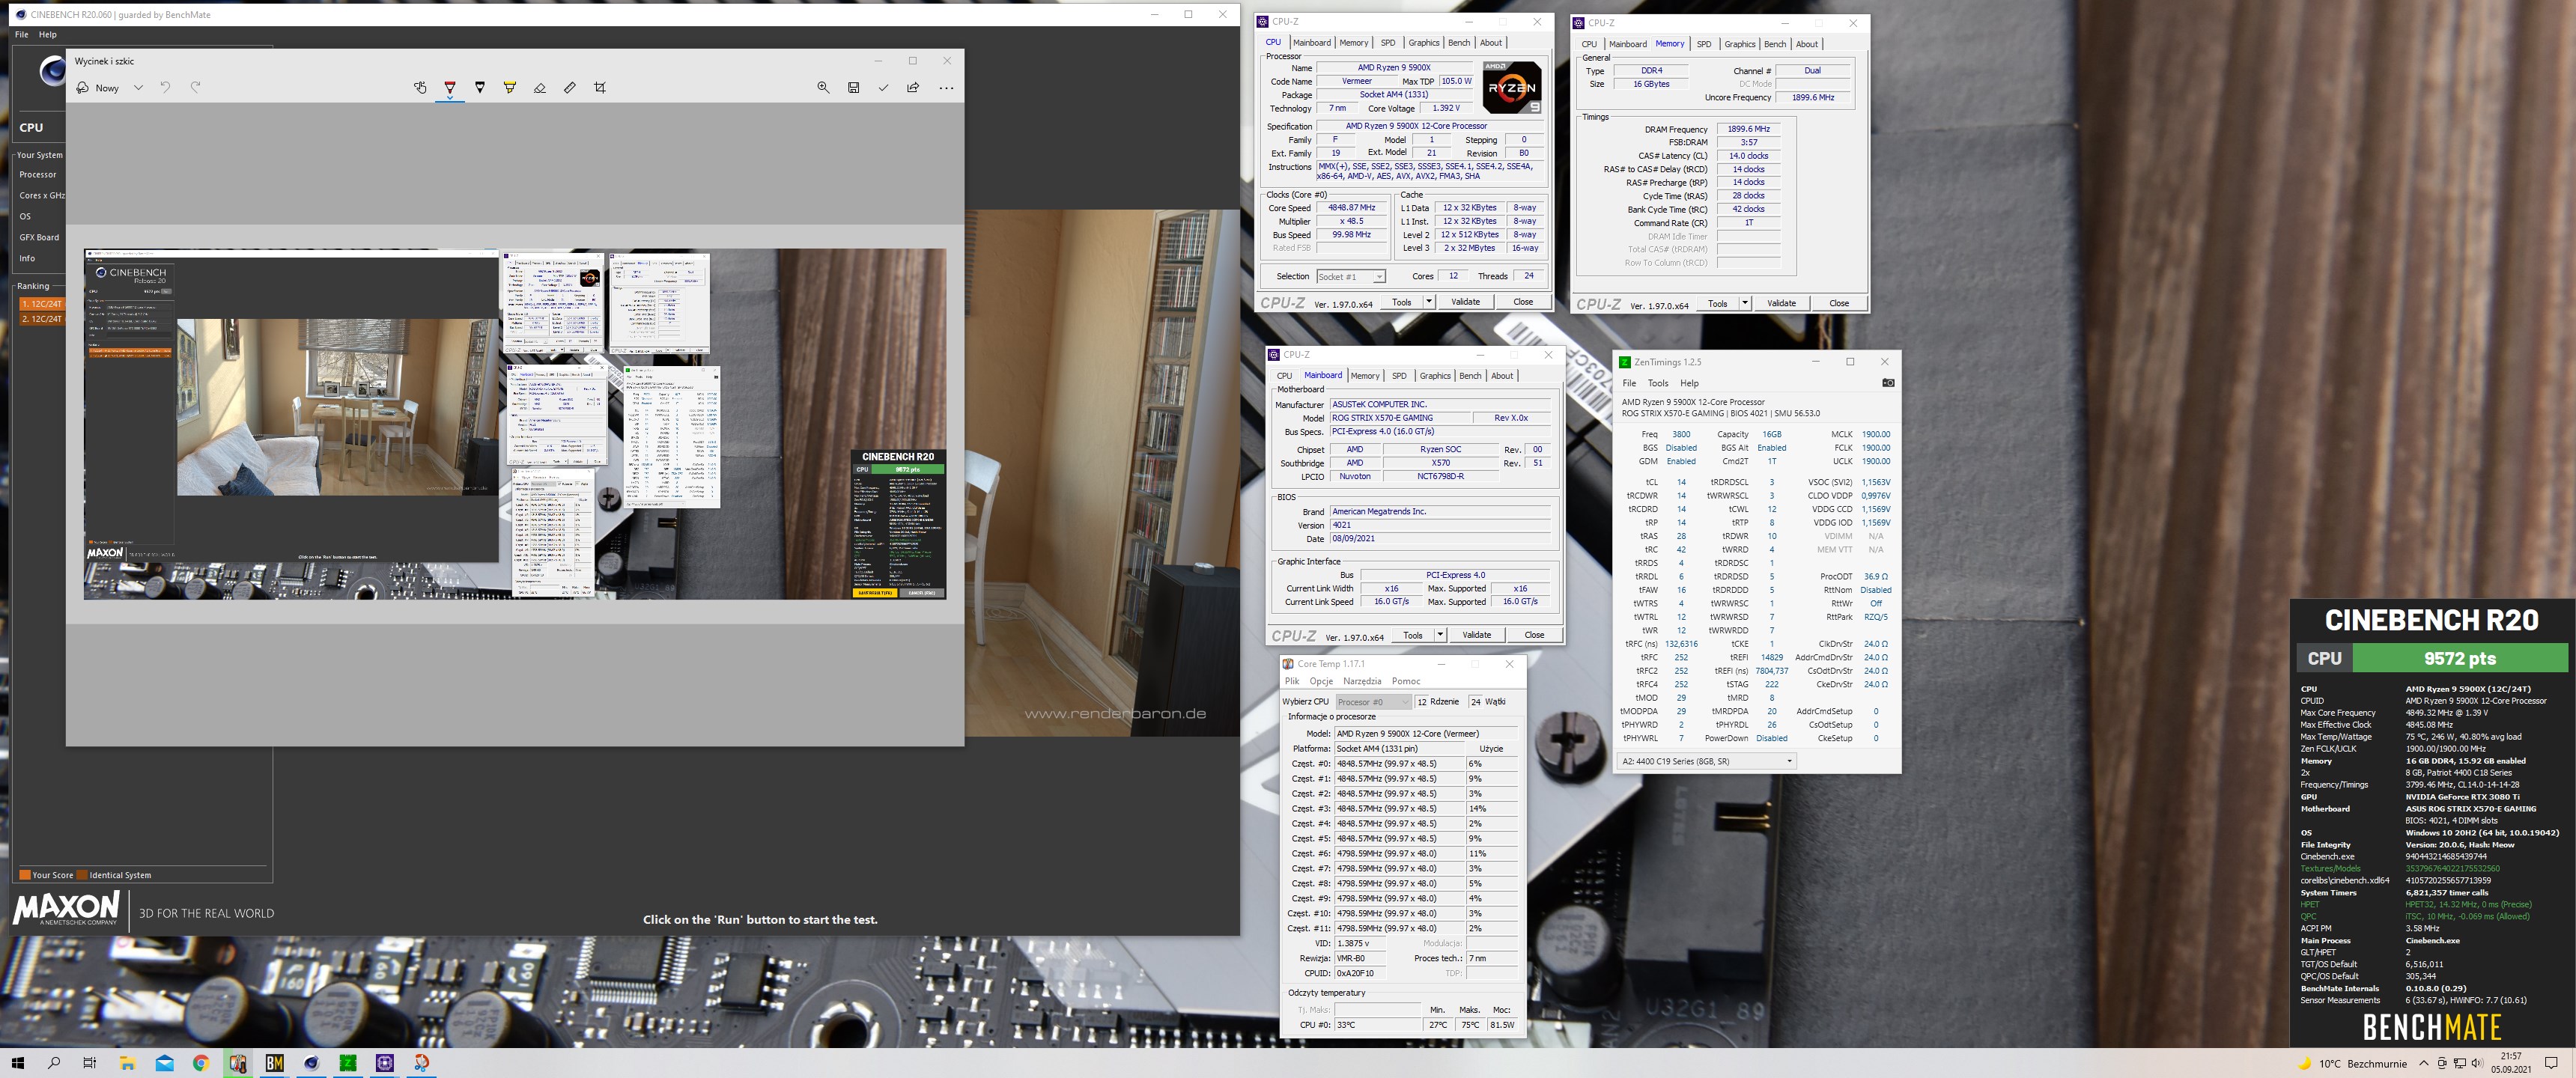Open BenchMate via the BM taskbar icon
Image resolution: width=2576 pixels, height=1078 pixels.
pyautogui.click(x=275, y=1063)
